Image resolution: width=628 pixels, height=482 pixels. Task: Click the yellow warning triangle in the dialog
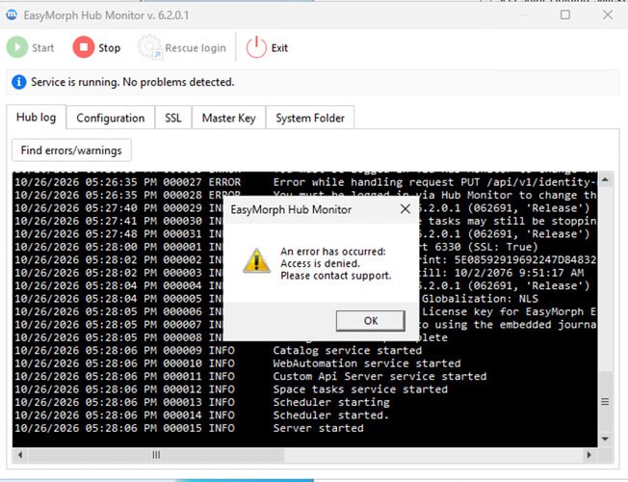257,261
